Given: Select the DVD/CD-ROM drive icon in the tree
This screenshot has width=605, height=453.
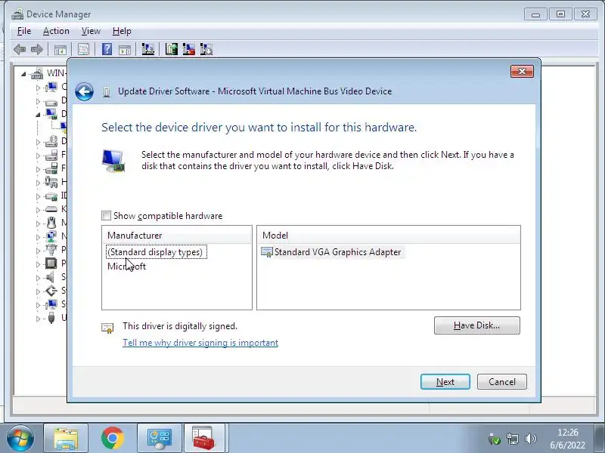Looking at the screenshot, I should [x=51, y=141].
